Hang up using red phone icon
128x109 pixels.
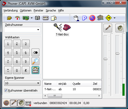coord(17,18)
